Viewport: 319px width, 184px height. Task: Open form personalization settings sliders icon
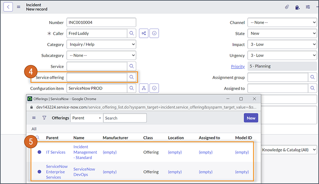pos(308,7)
